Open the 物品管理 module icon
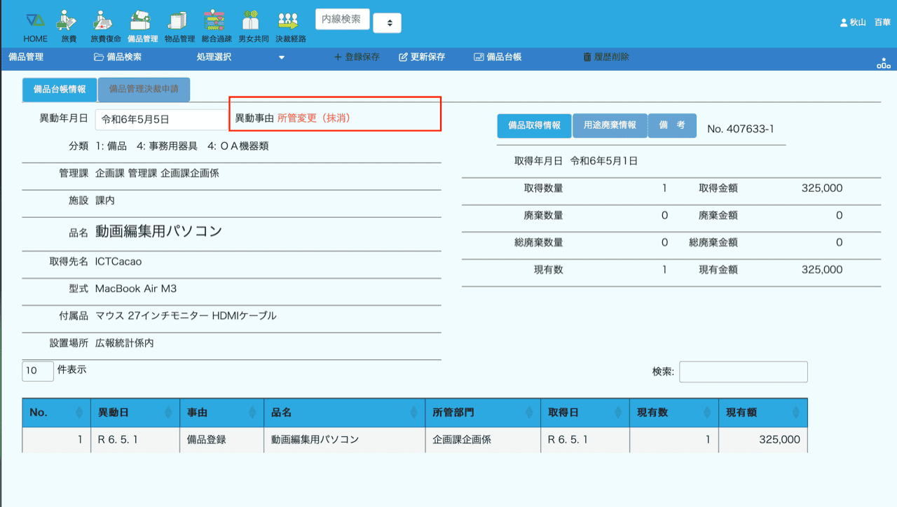Screen dimensions: 897x507 click(179, 27)
